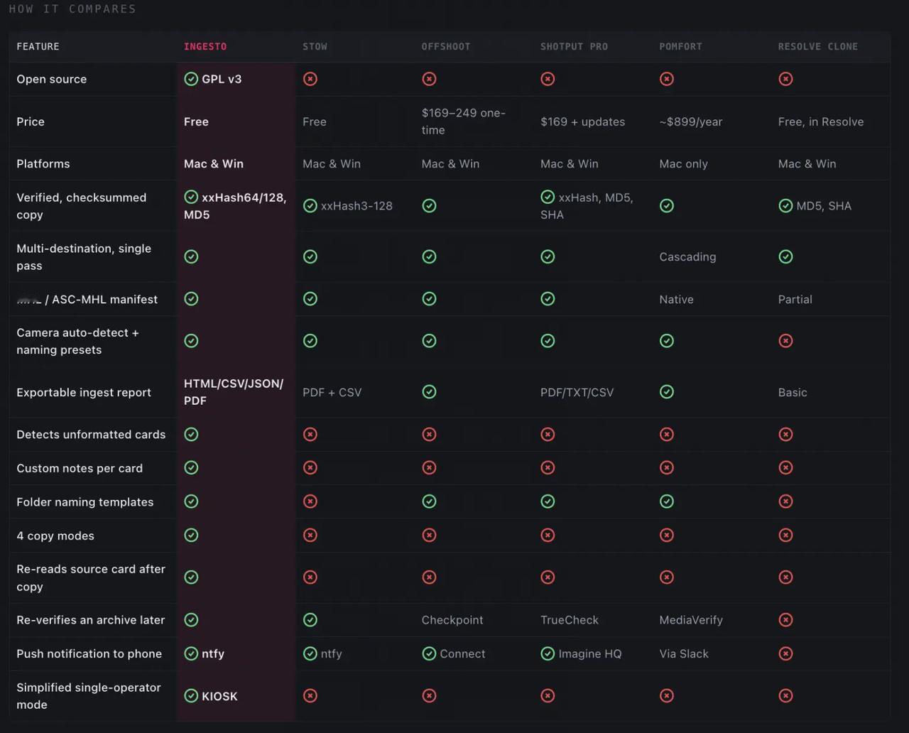Viewport: 909px width, 733px height.
Task: Click the Open source cross under Pomfort
Action: click(667, 79)
